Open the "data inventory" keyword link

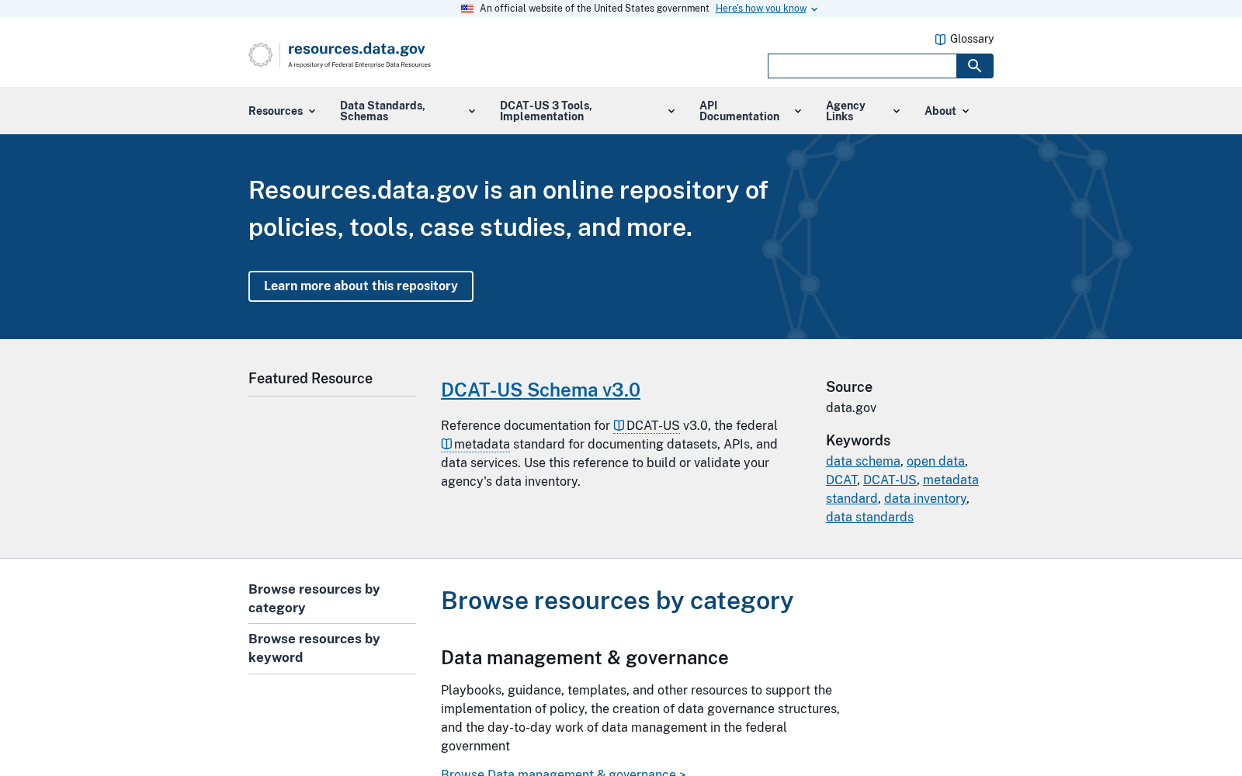(925, 498)
